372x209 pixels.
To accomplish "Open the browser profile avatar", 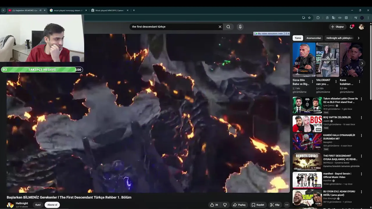I will pyautogui.click(x=362, y=18).
